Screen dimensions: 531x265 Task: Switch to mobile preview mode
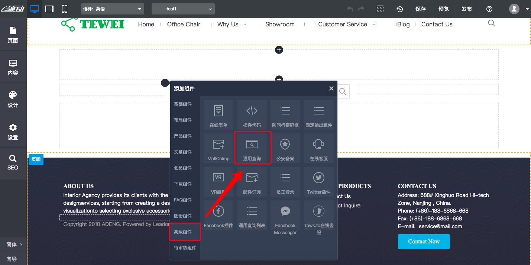point(64,9)
